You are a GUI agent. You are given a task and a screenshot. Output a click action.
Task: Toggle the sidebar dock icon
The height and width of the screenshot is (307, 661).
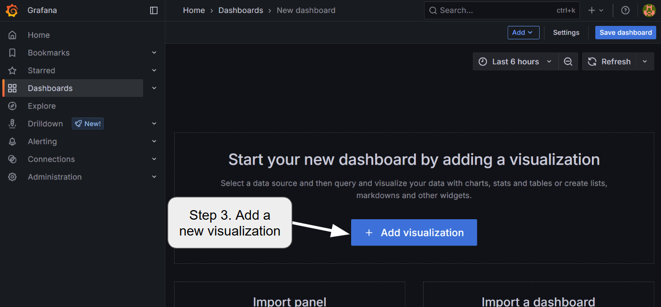click(154, 11)
